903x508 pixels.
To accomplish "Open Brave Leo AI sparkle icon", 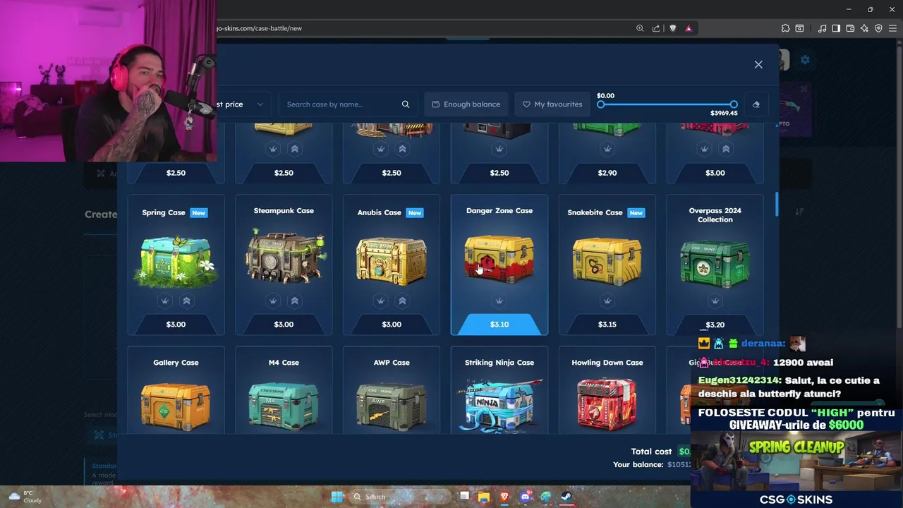I will [864, 28].
